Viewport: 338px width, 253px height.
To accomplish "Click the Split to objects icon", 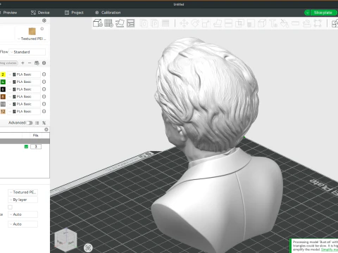I will click(144, 23).
